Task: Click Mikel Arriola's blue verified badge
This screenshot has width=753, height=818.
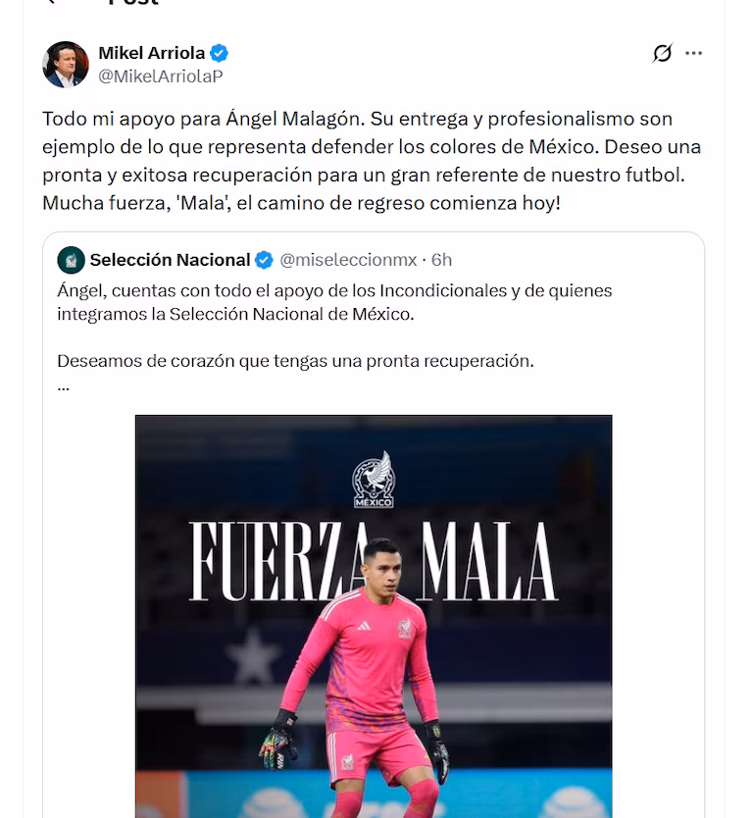Action: point(219,53)
